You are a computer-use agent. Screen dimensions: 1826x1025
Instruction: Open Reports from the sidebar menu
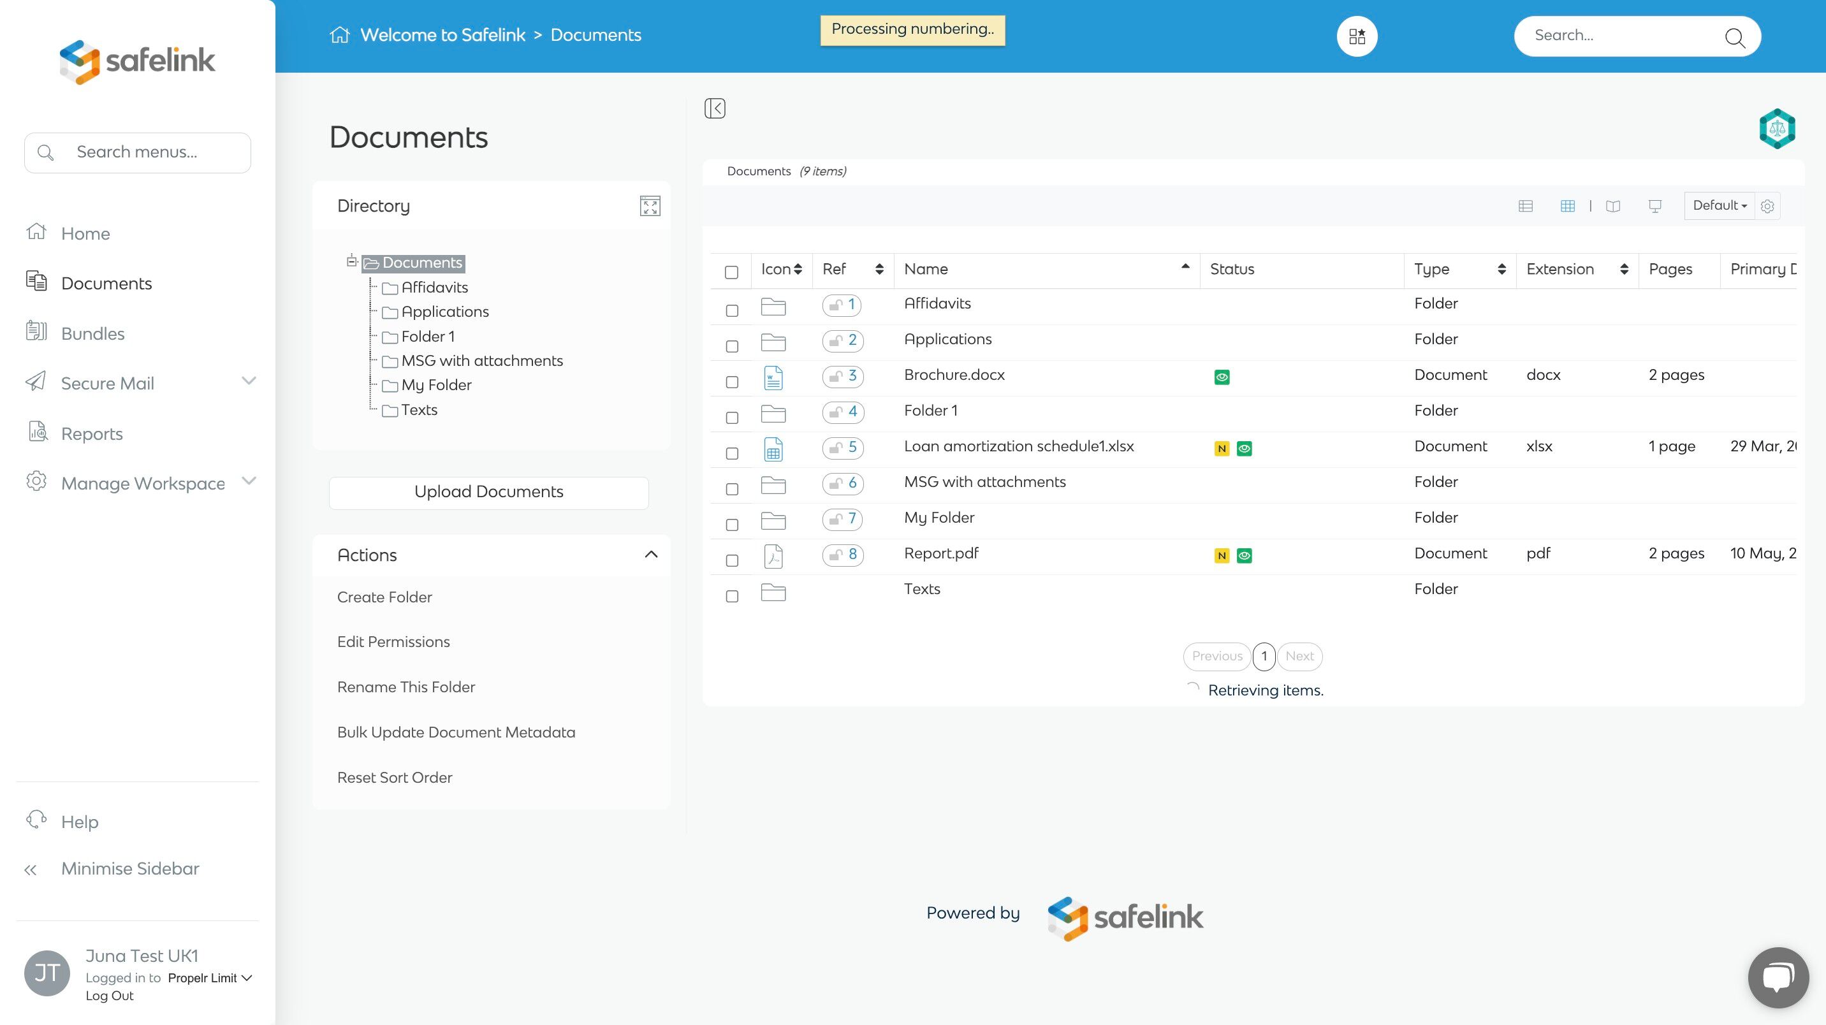(x=91, y=433)
